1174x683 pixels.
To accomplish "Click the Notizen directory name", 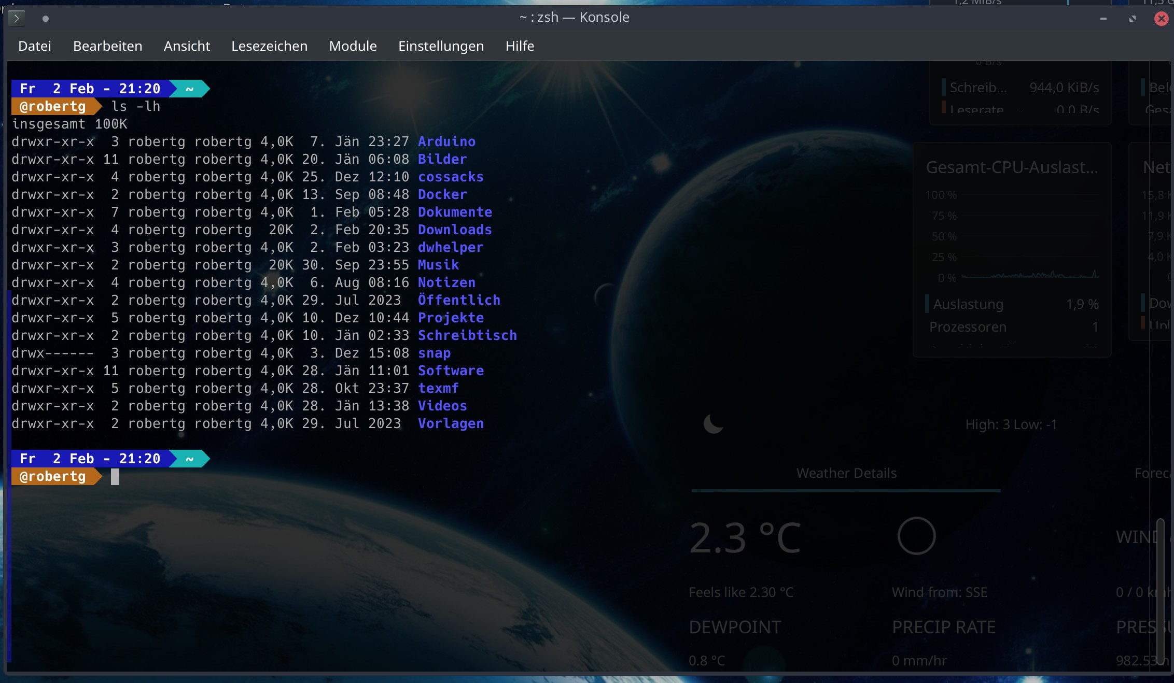I will tap(446, 282).
